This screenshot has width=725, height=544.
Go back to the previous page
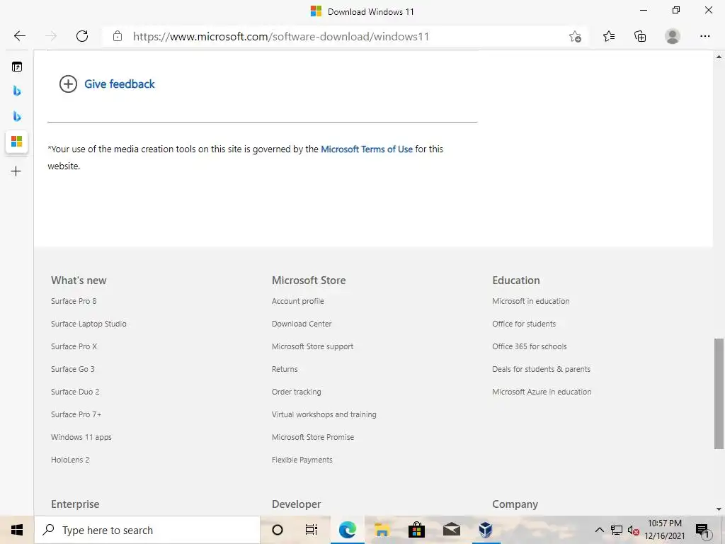[19, 36]
